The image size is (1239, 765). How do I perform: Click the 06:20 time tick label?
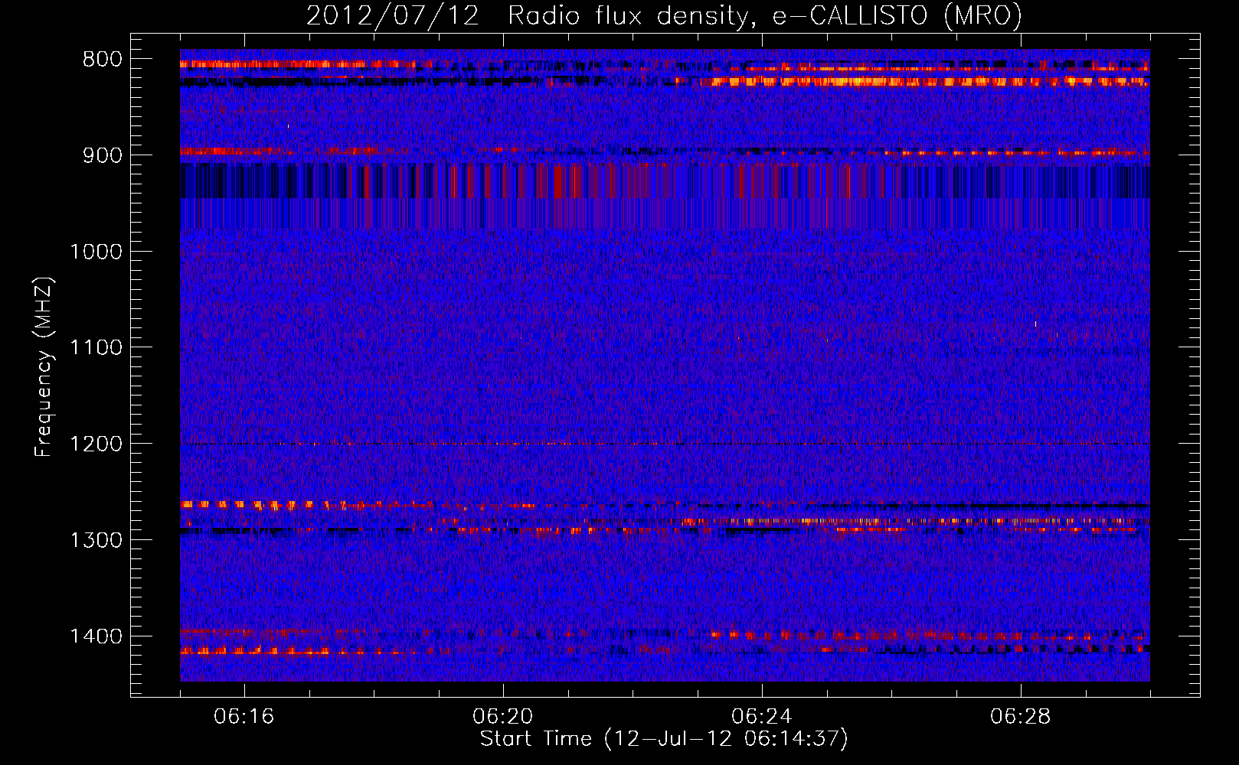coord(503,717)
